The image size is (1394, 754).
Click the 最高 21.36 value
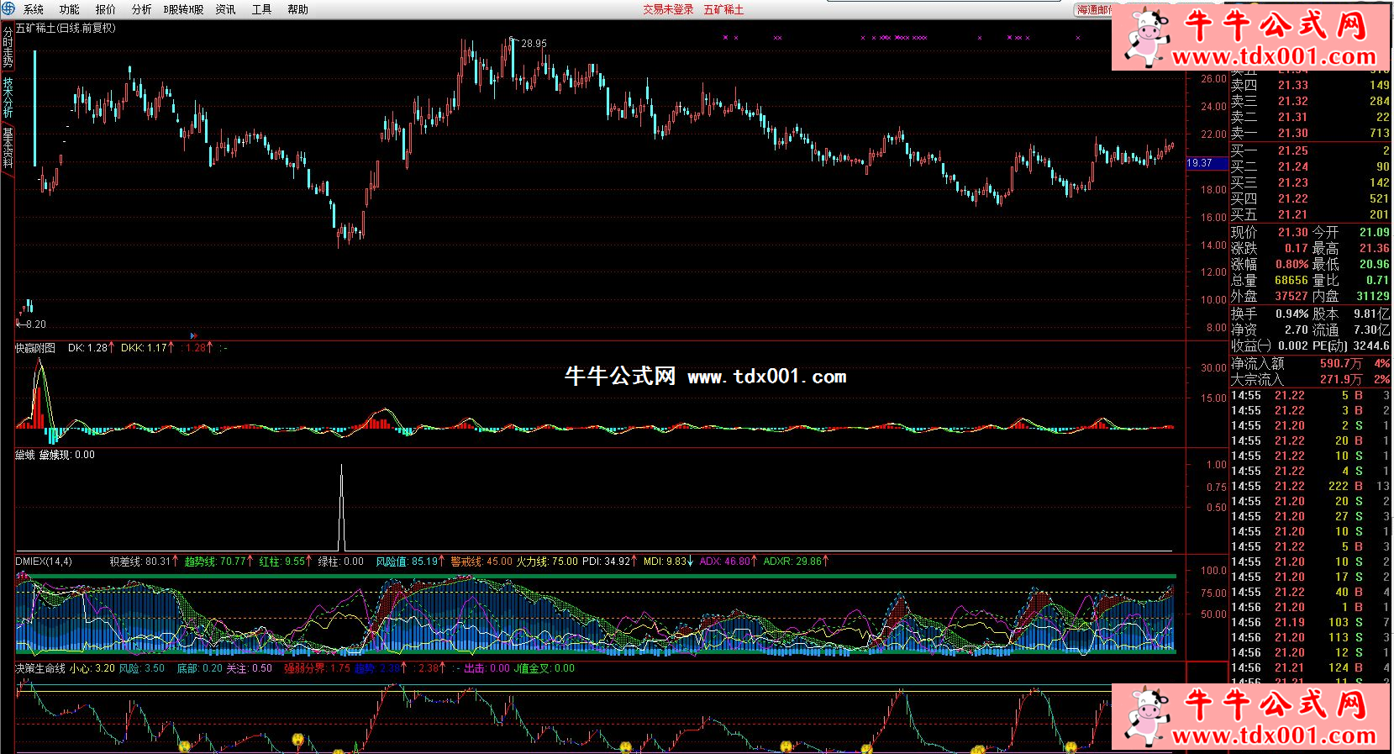pyautogui.click(x=1374, y=248)
